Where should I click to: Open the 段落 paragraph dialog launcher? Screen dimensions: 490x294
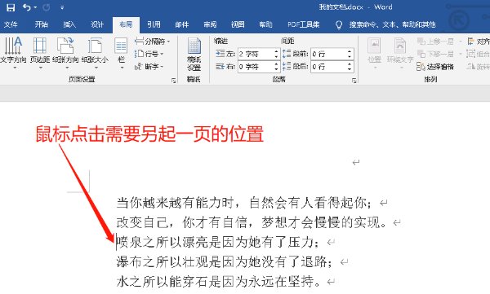(354, 81)
